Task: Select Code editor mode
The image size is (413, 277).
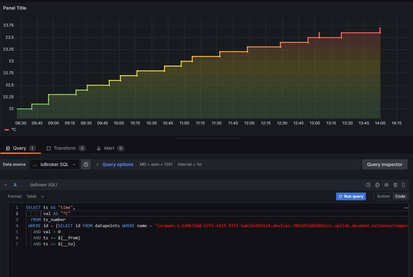Action: [400, 196]
